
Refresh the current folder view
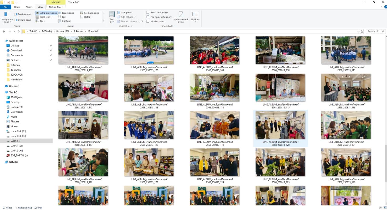click(362, 31)
